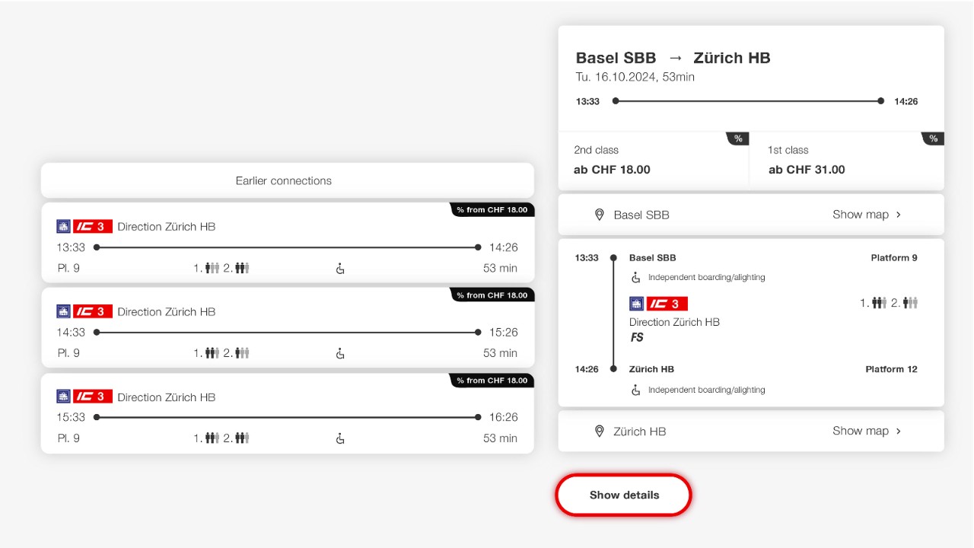974x548 pixels.
Task: Click the location pin beside Zürich HB
Action: 599,432
